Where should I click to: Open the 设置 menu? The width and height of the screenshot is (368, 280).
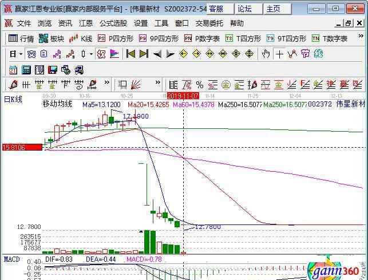pyautogui.click(x=141, y=23)
